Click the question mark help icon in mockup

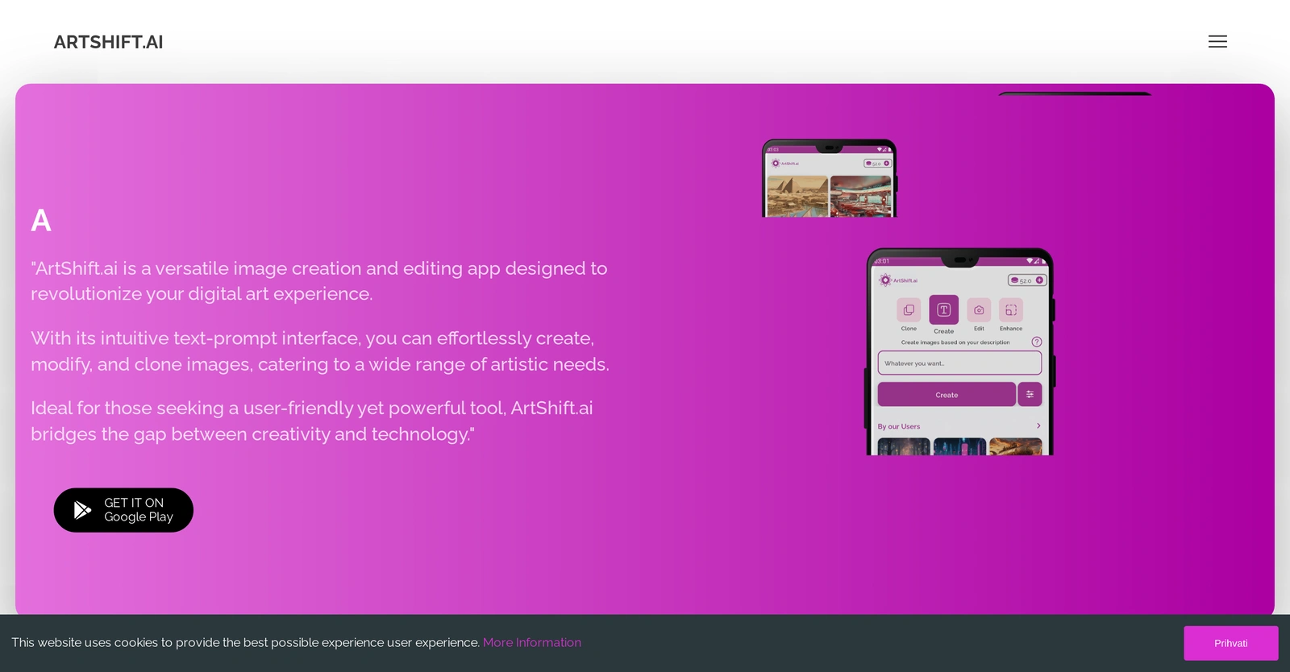[1037, 342]
